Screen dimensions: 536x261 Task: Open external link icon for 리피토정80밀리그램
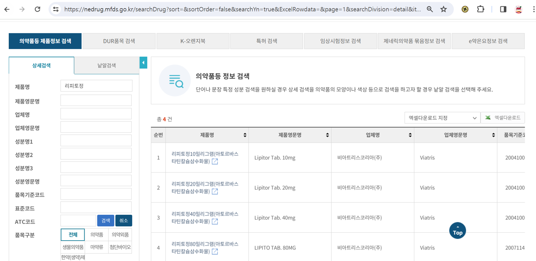pos(215,251)
